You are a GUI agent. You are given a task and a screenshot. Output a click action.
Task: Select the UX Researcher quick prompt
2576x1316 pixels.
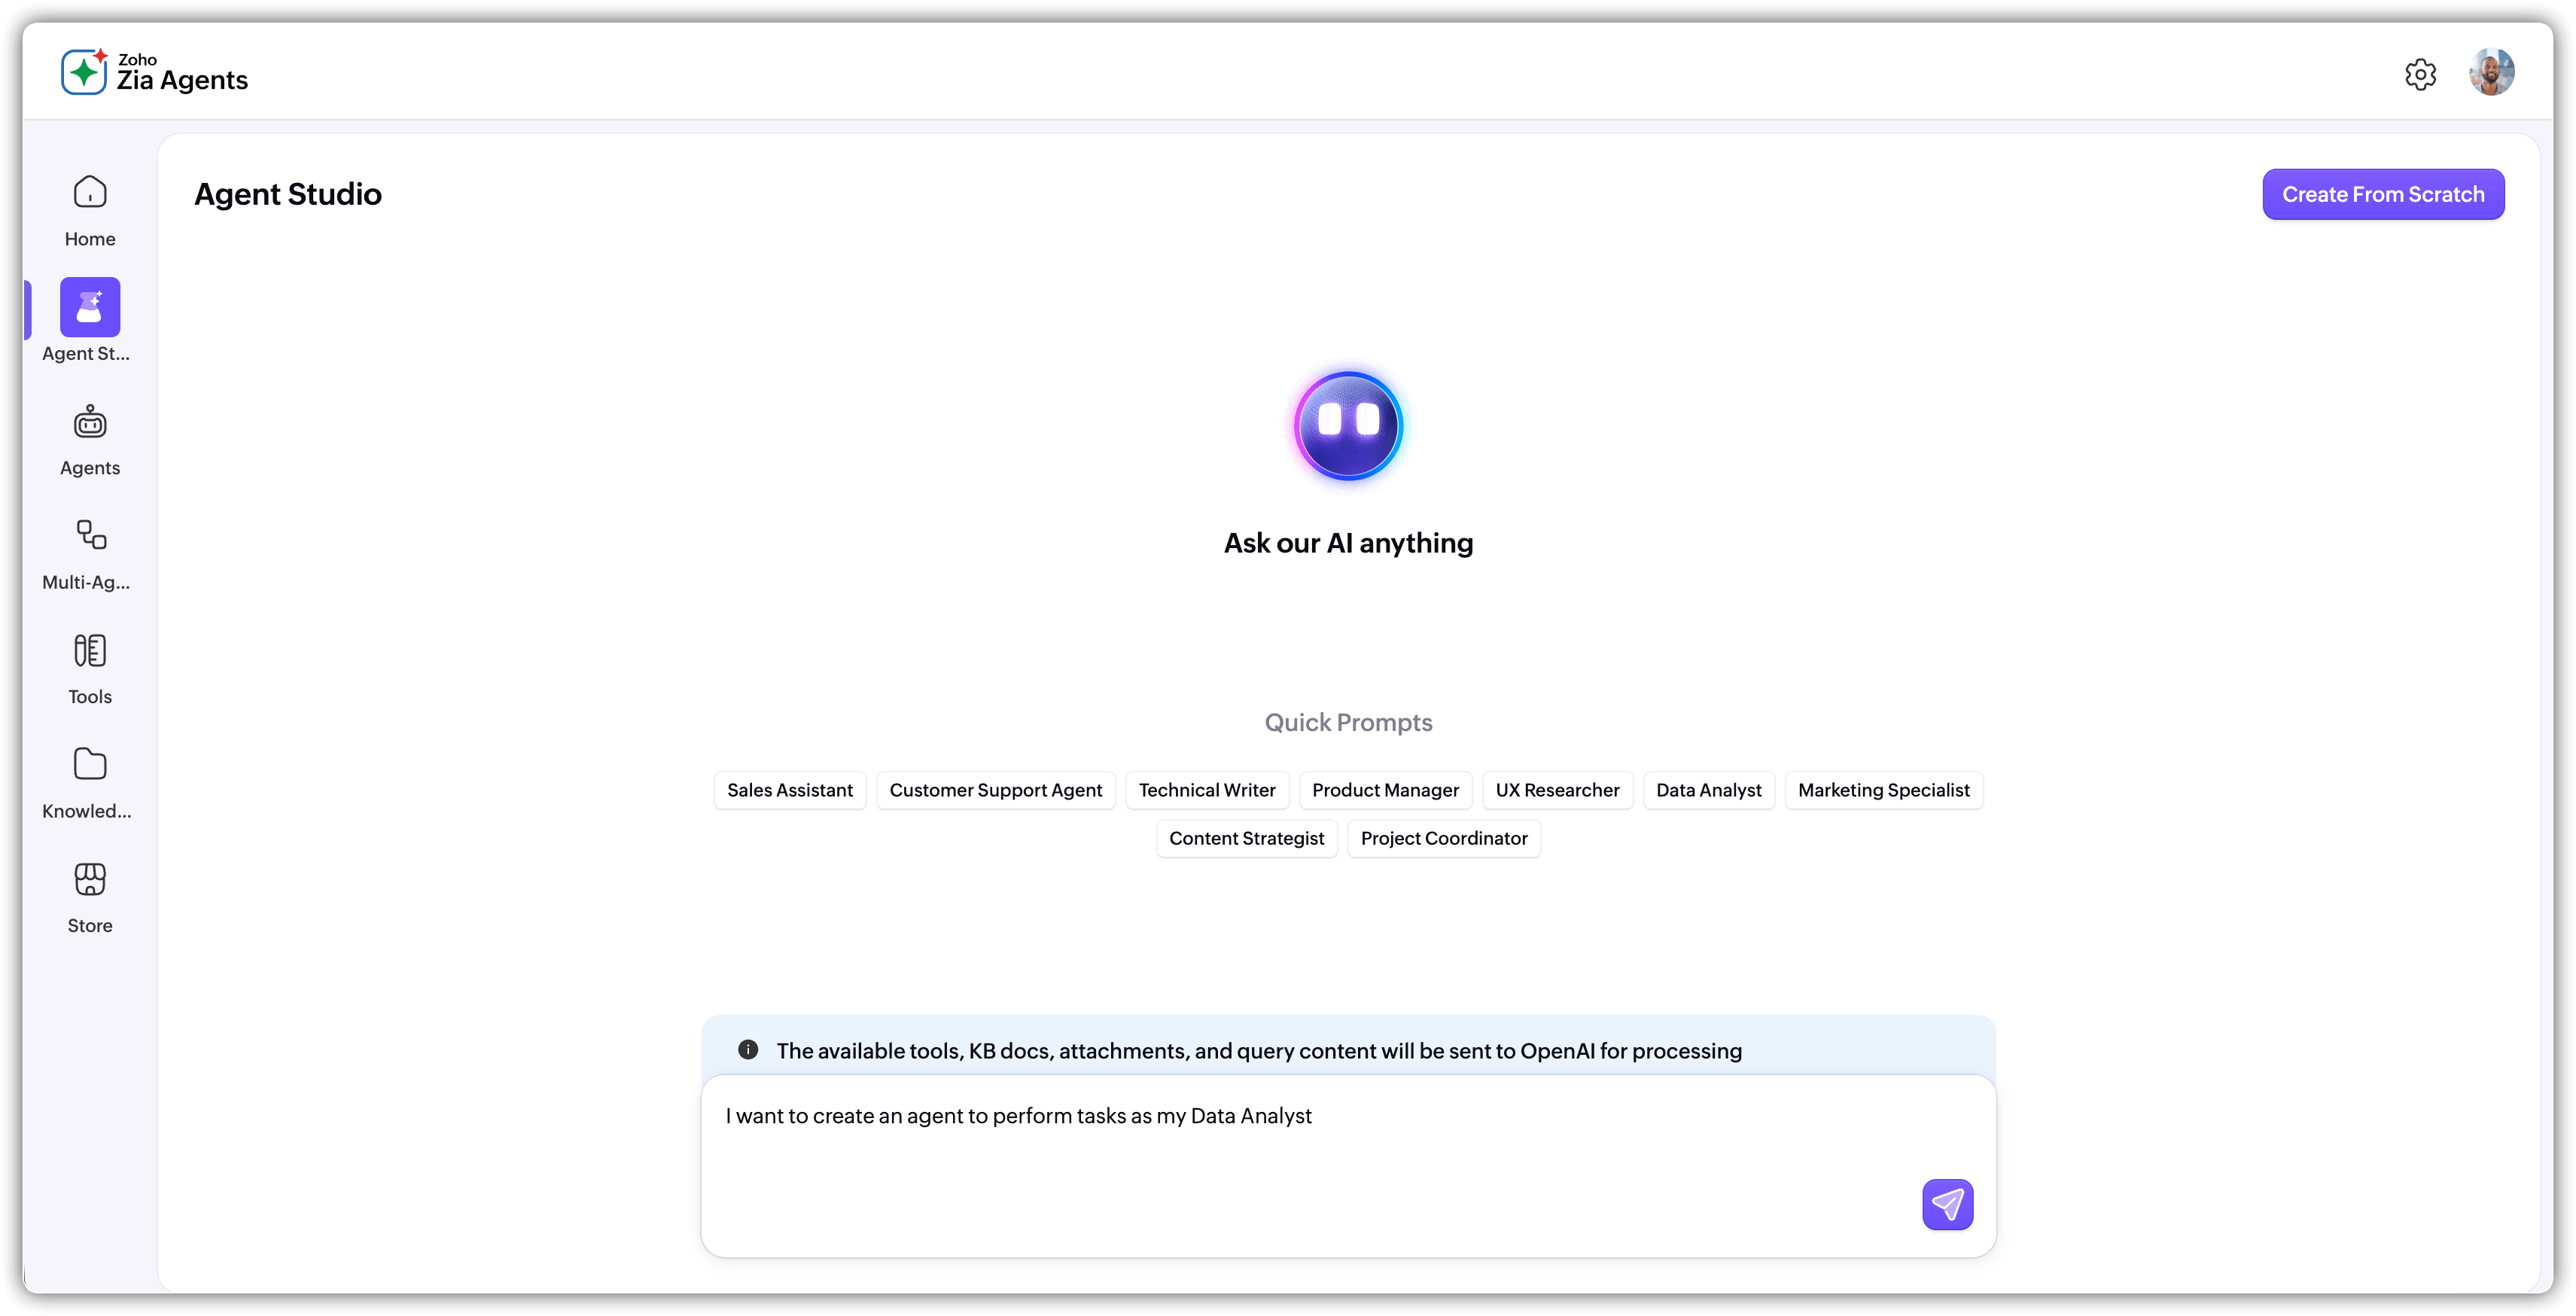pos(1556,790)
